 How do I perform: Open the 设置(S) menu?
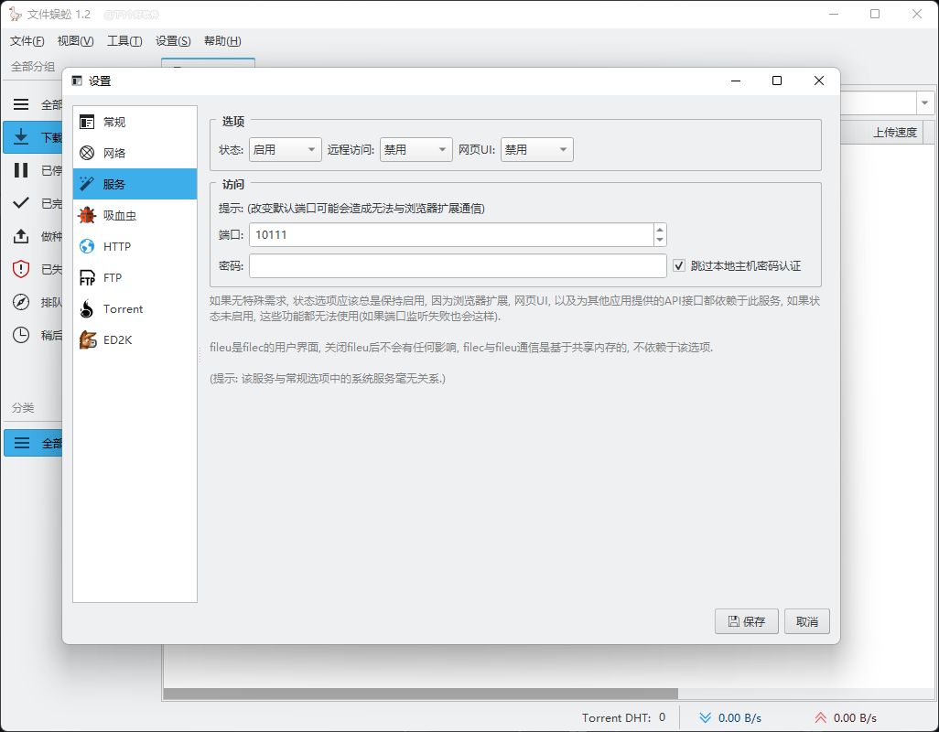[x=173, y=40]
